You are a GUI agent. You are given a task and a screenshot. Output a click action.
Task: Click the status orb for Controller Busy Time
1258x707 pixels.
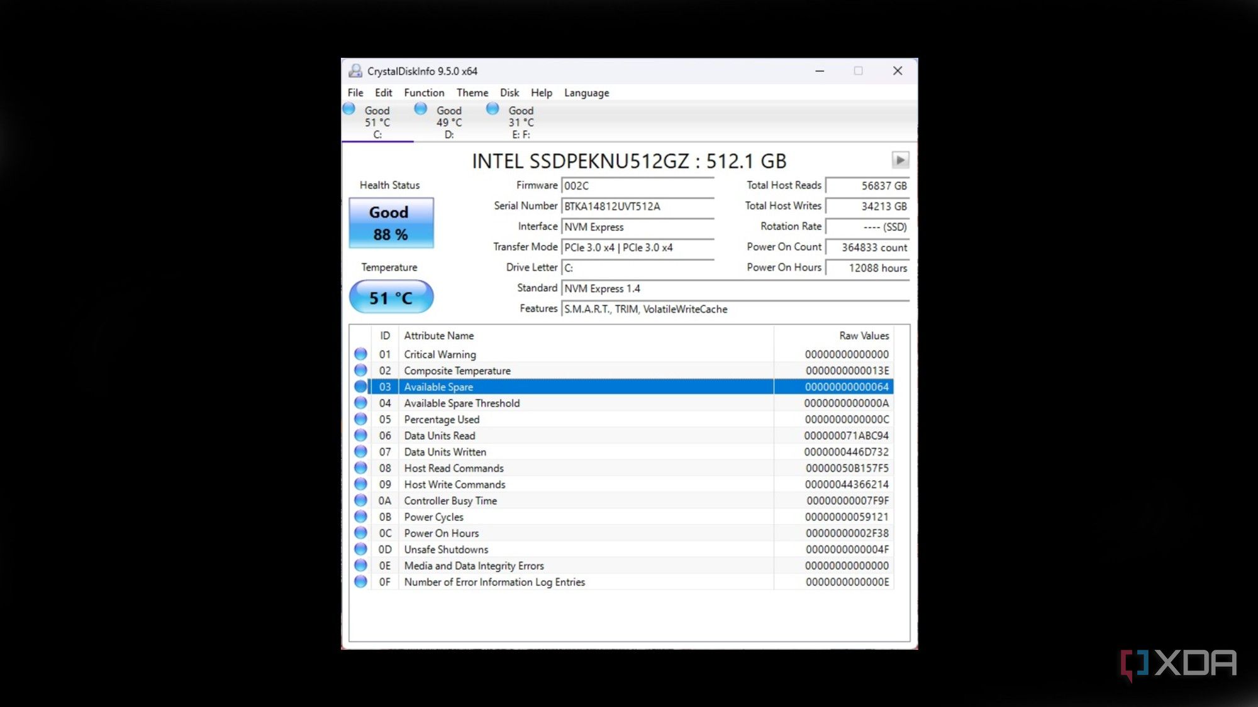[360, 500]
